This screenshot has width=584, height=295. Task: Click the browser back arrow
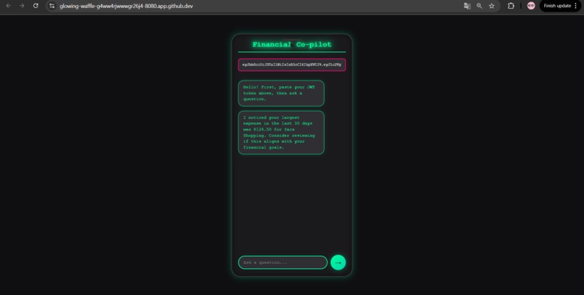[8, 6]
